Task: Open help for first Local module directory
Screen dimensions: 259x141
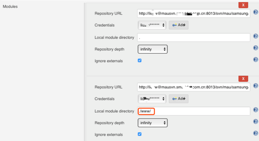Action: click(x=256, y=36)
